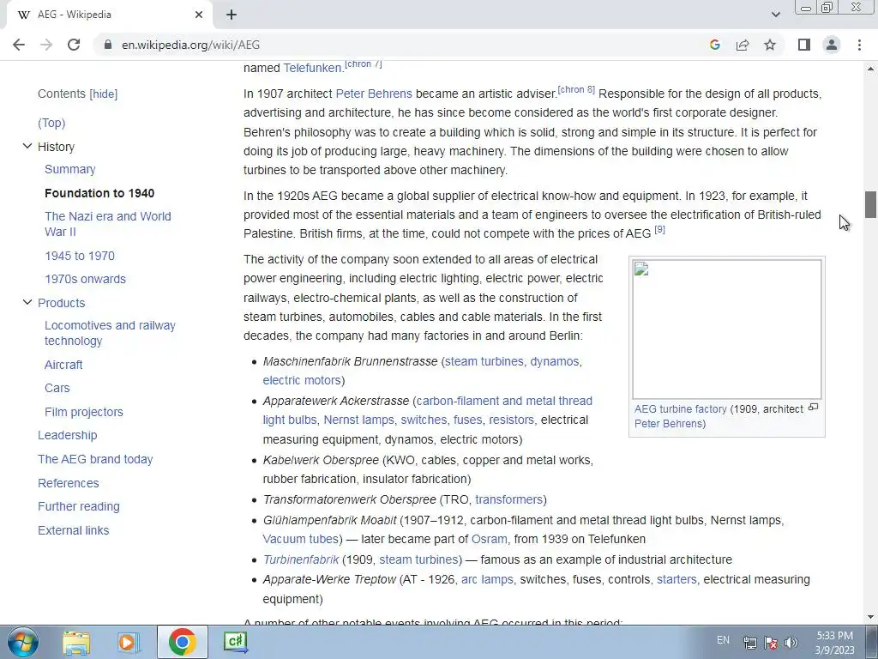Go to (Top) of the article
878x659 pixels.
coord(51,123)
